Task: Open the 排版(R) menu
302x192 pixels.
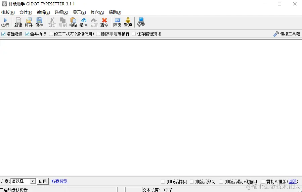Action: (x=8, y=12)
